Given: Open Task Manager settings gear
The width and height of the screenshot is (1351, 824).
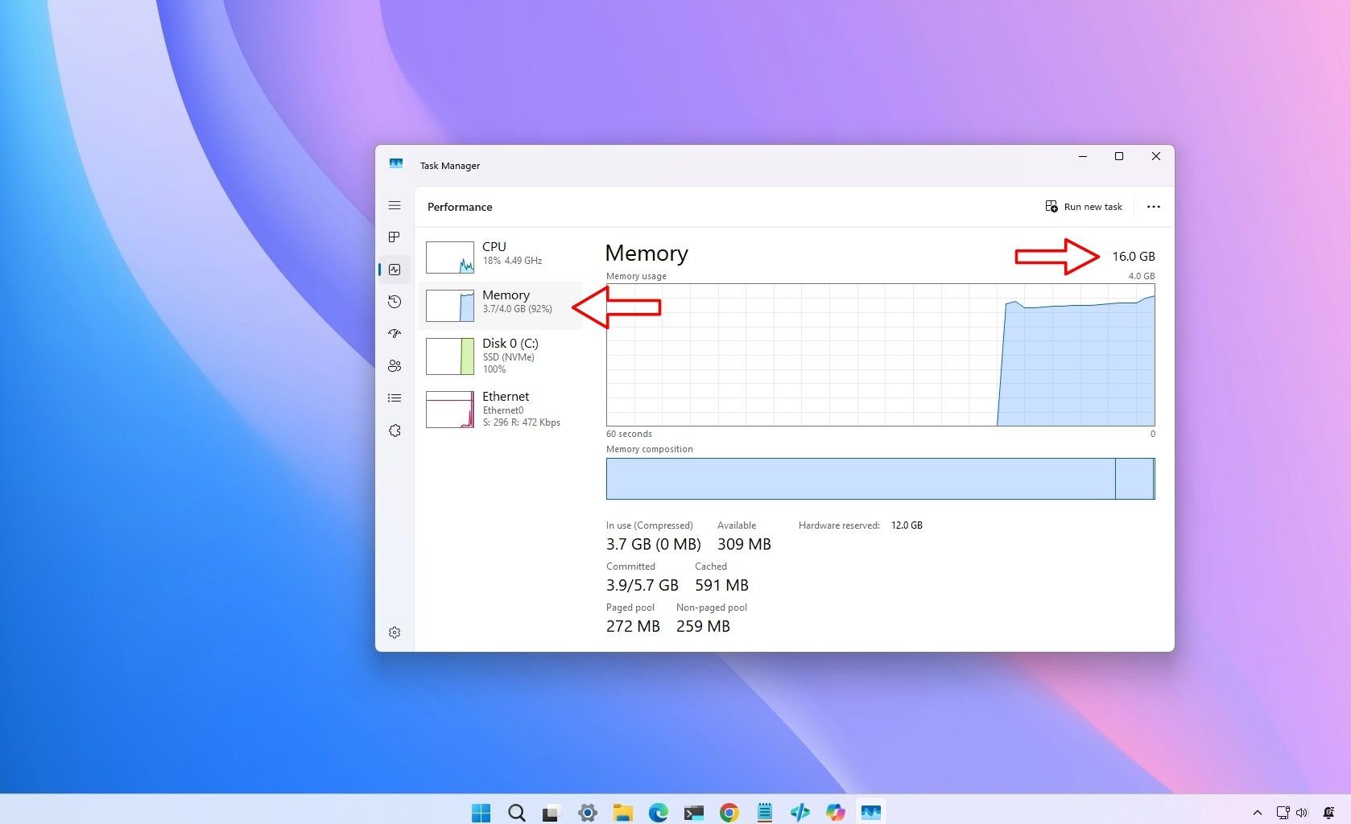Looking at the screenshot, I should pyautogui.click(x=395, y=632).
